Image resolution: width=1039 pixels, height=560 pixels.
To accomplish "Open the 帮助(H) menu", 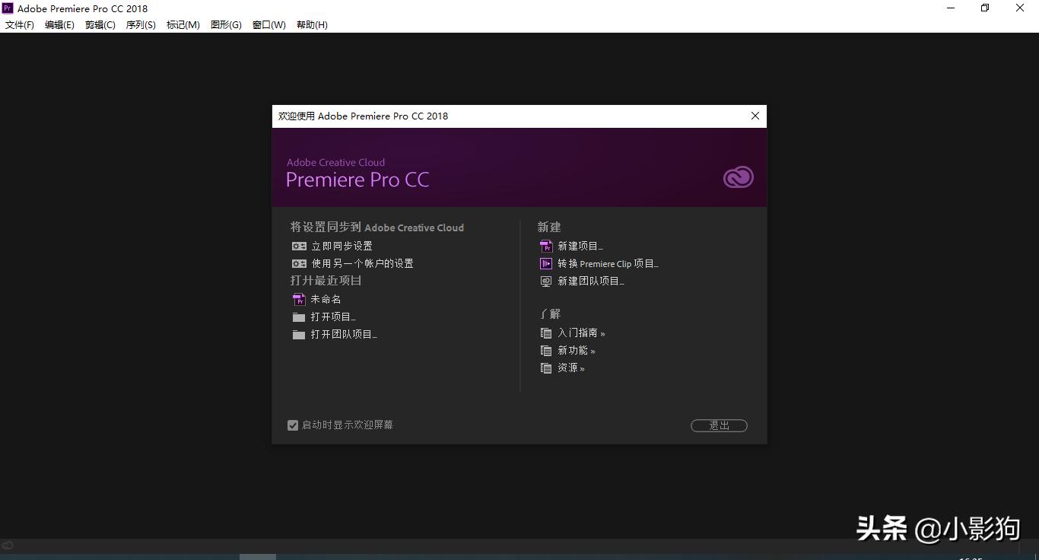I will click(312, 24).
